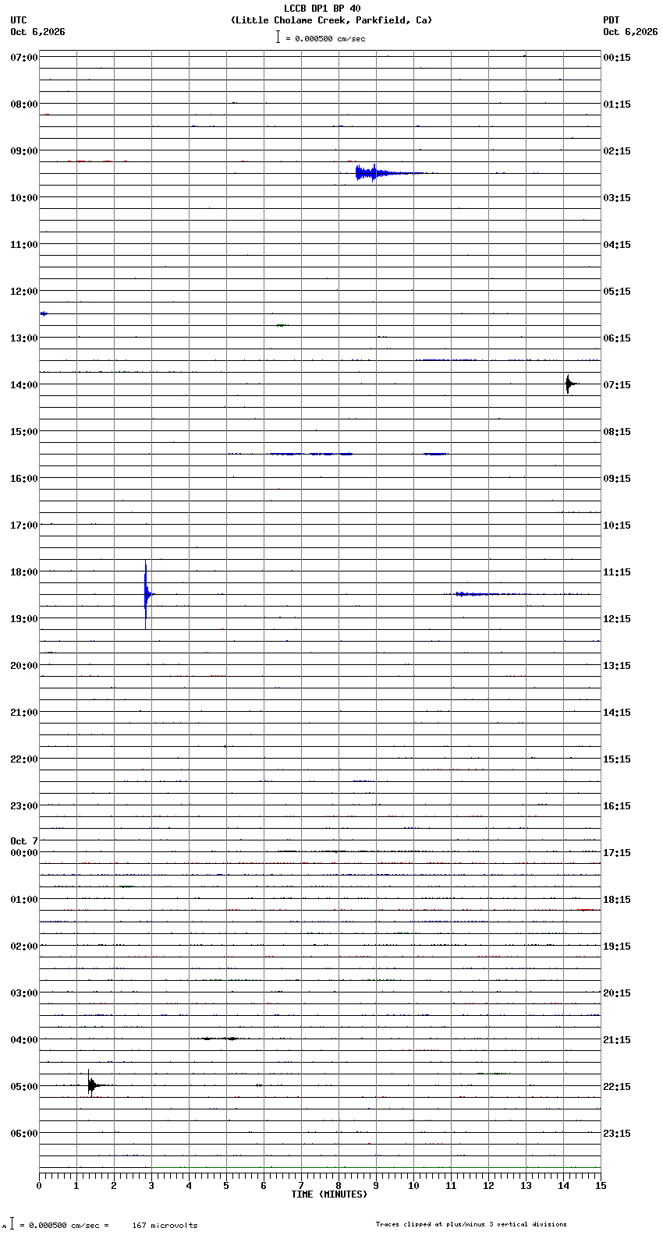Click the traces clipped footnote text
Image resolution: width=663 pixels, height=1235 pixels.
(x=471, y=1224)
